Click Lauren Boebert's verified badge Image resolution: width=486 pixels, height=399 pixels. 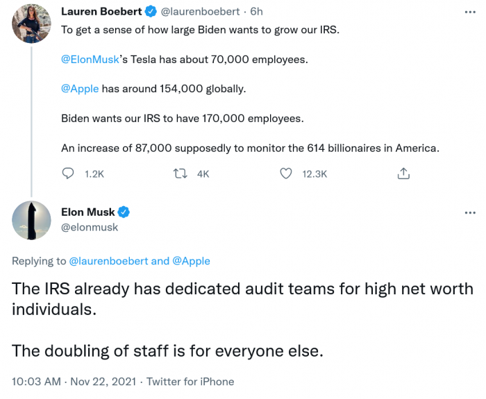pos(149,12)
